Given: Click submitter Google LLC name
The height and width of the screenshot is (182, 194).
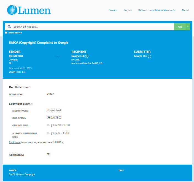Looking at the screenshot, I should tap(141, 56).
